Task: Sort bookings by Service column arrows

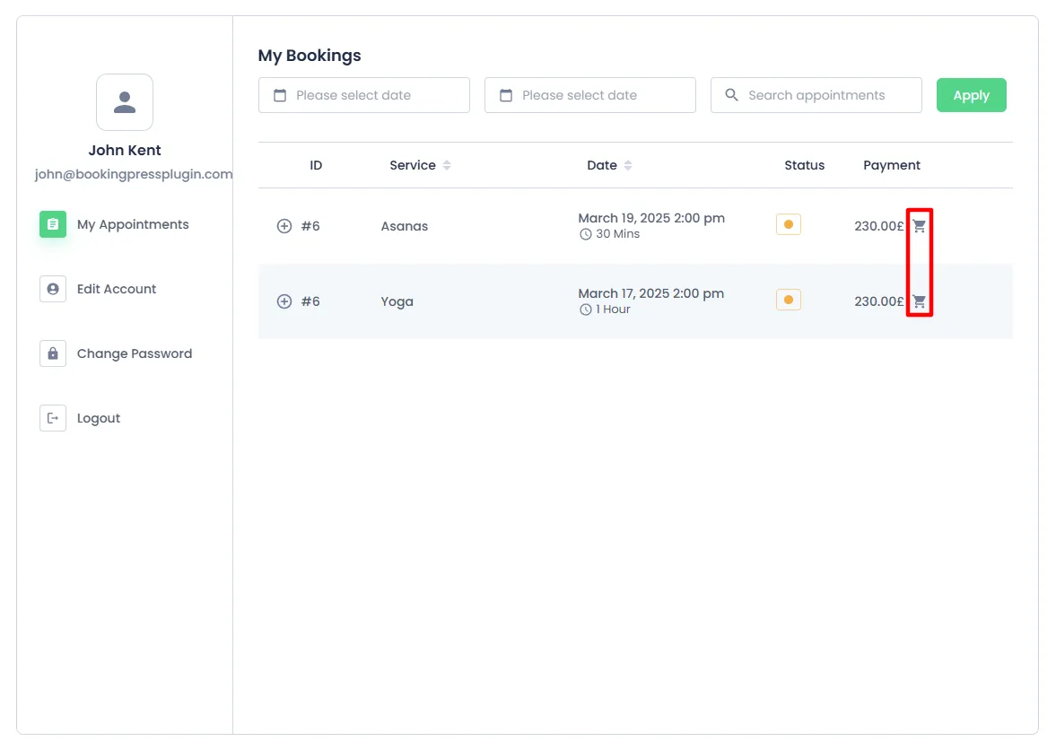Action: pyautogui.click(x=447, y=165)
